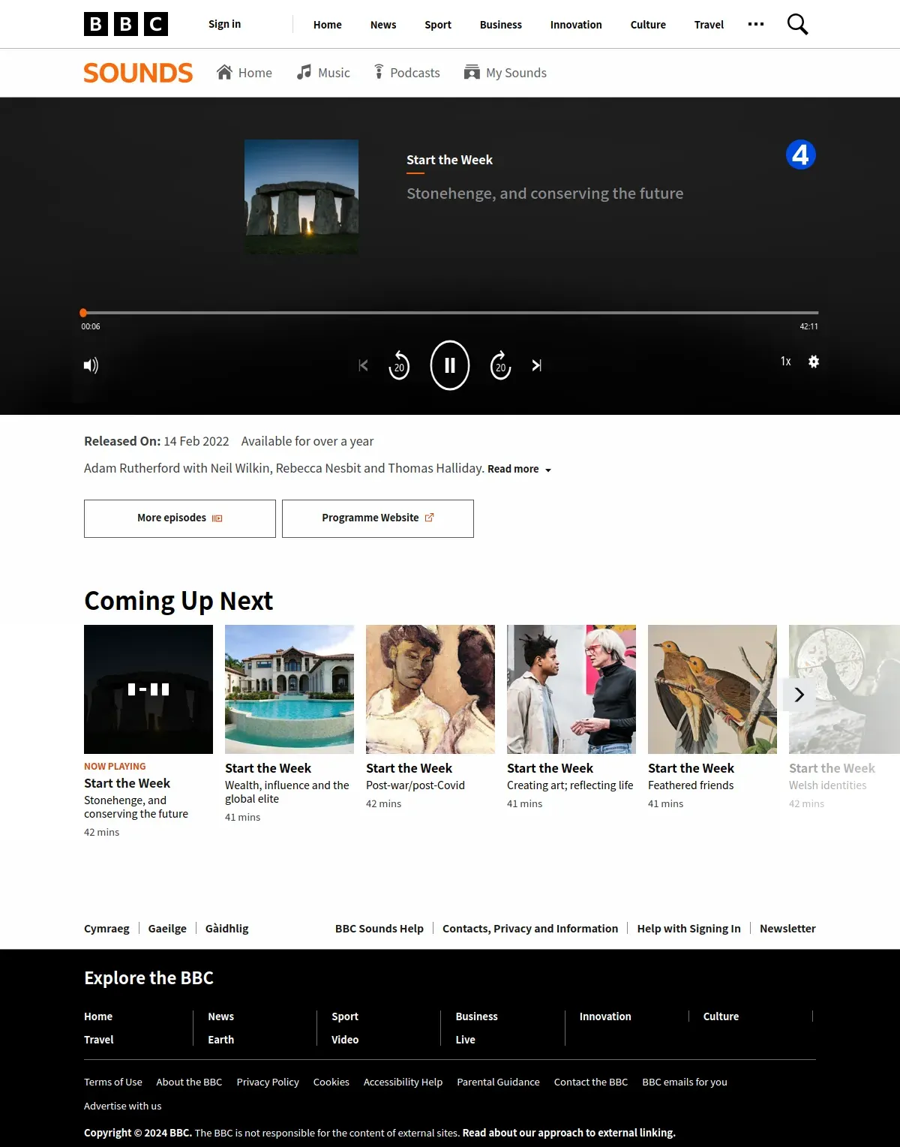Mute audio with the volume speaker icon
Image resolution: width=900 pixels, height=1147 pixels.
pyautogui.click(x=91, y=365)
